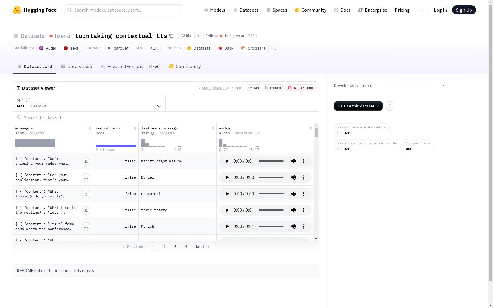The width and height of the screenshot is (493, 308).
Task: Open Pricing page
Action: coord(402,10)
